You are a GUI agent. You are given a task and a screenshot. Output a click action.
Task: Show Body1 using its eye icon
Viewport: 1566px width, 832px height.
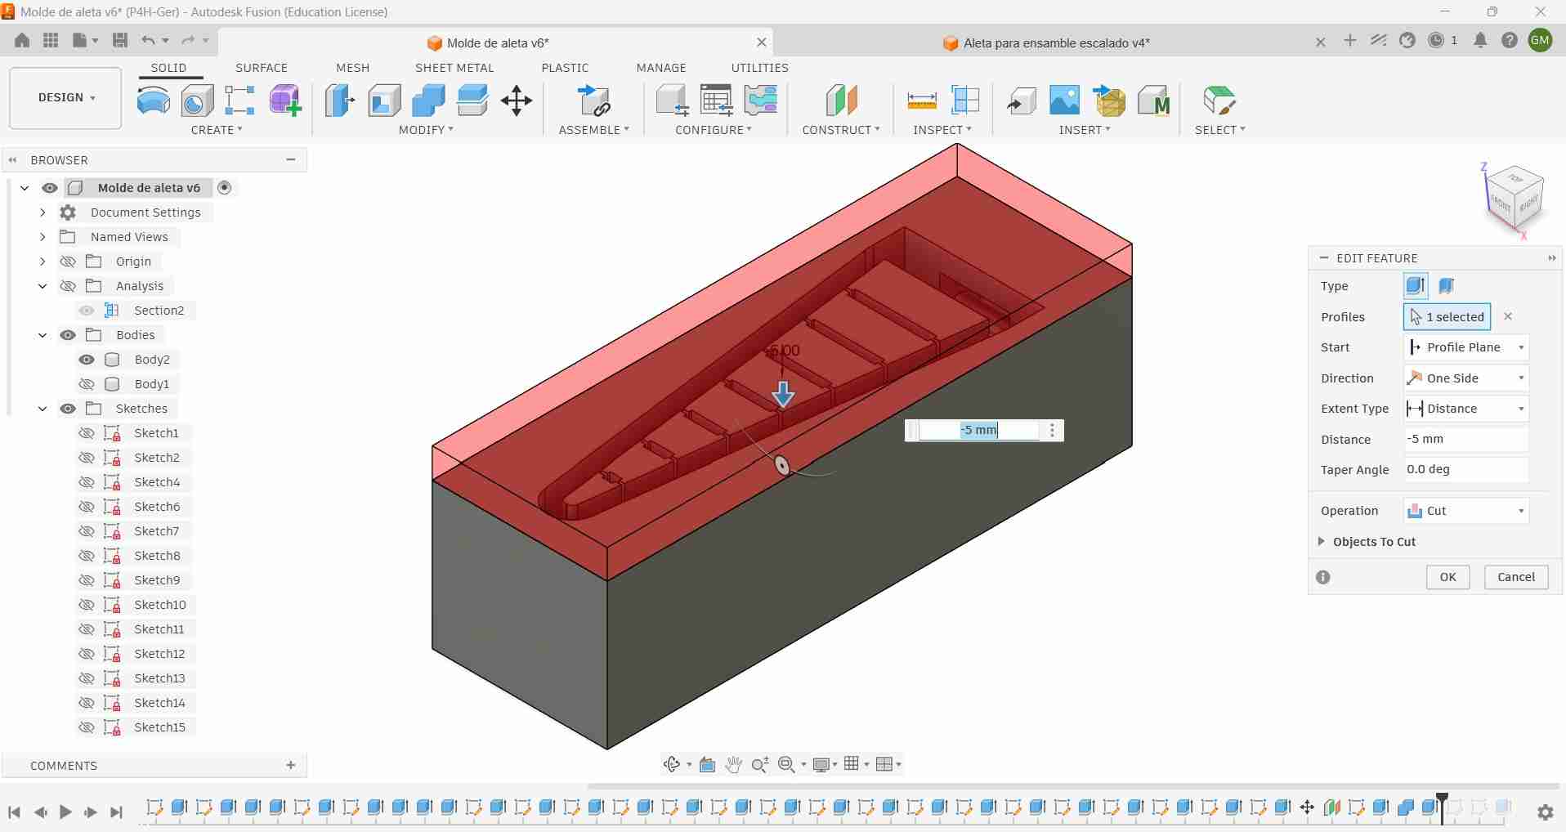(87, 384)
